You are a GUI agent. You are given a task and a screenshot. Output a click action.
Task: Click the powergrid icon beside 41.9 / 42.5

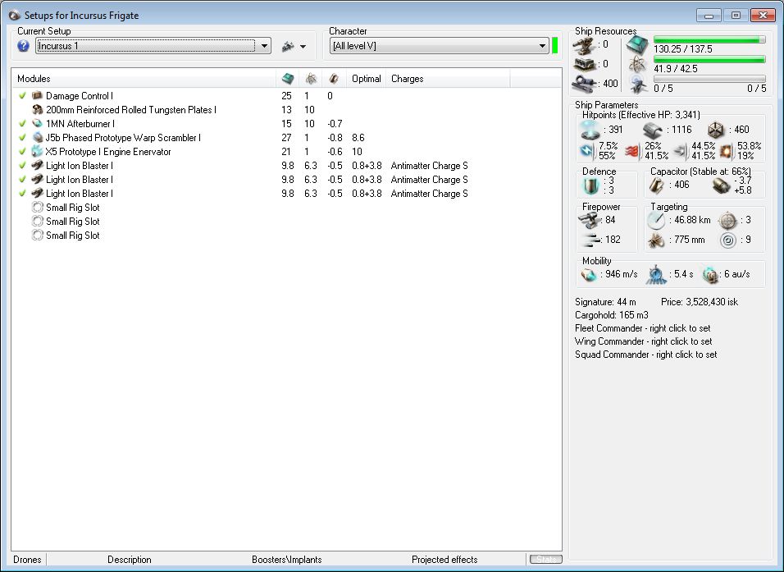click(637, 64)
